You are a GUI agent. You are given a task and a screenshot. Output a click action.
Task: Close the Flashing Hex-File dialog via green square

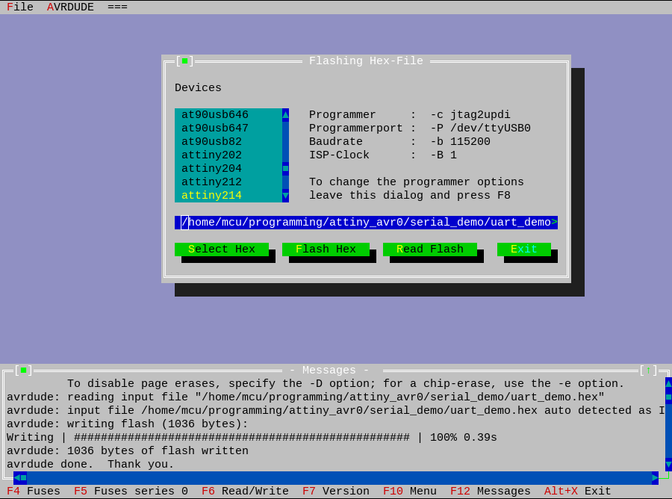184,61
